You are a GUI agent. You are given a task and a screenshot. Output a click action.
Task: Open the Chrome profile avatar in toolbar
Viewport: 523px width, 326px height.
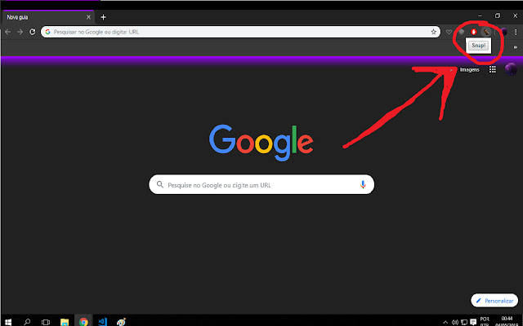(x=503, y=32)
